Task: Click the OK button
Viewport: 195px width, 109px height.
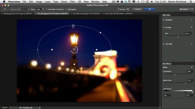Action: tap(150, 9)
